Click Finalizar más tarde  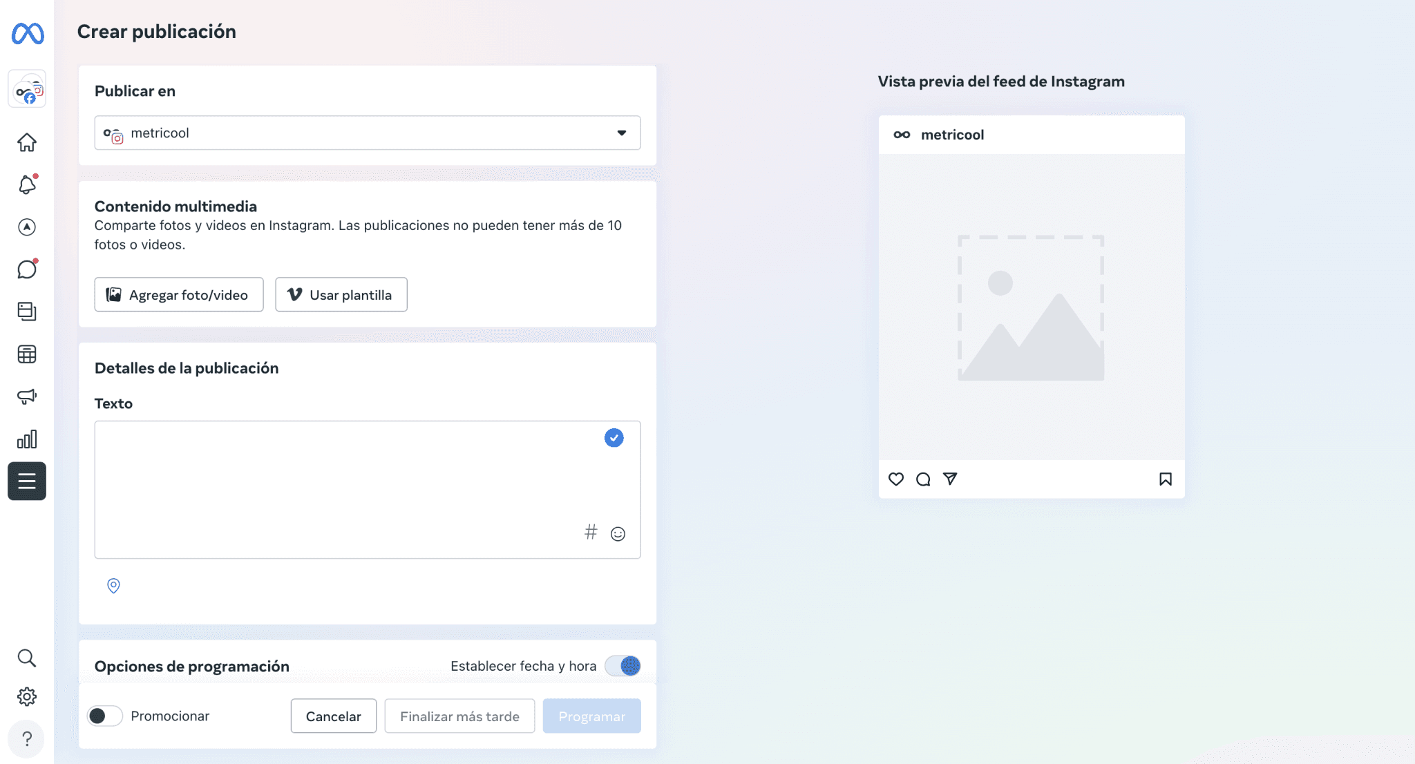point(459,716)
